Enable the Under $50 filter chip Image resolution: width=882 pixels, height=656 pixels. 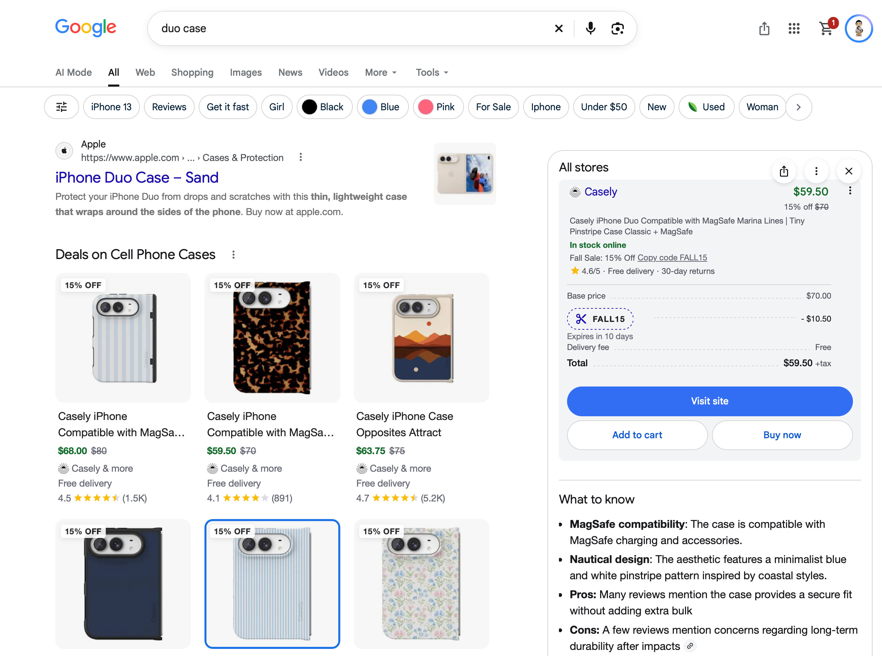click(604, 107)
